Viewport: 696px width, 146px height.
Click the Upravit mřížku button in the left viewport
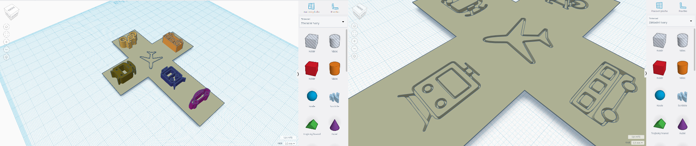coord(288,138)
